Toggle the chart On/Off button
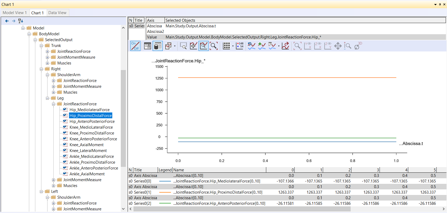The height and width of the screenshot is (213, 447). 135,46
